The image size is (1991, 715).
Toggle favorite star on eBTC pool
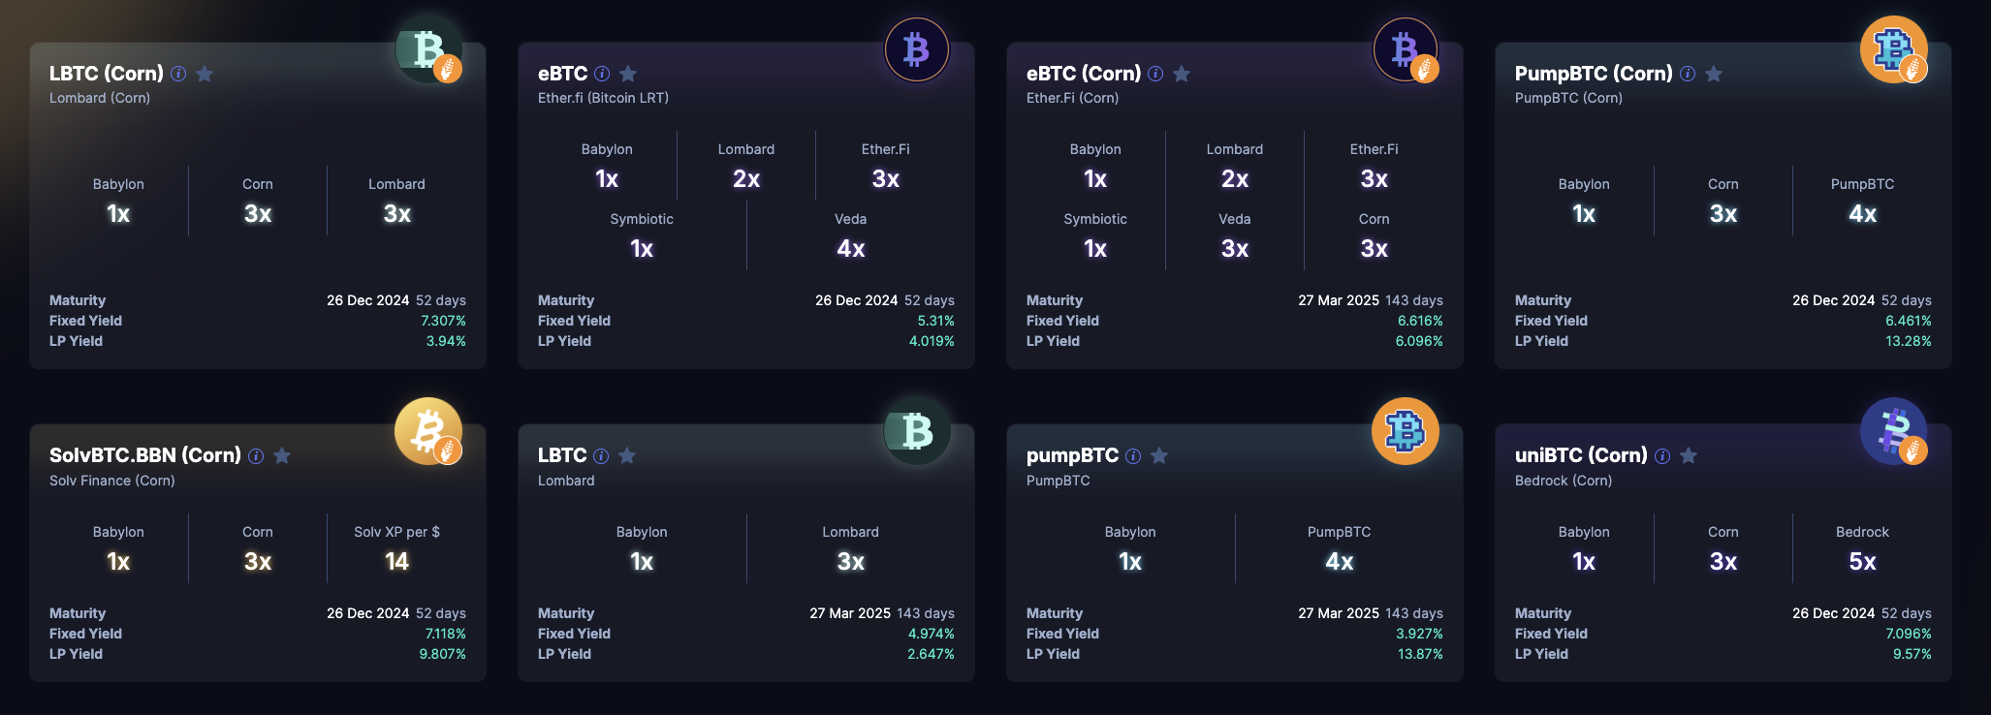pos(628,74)
